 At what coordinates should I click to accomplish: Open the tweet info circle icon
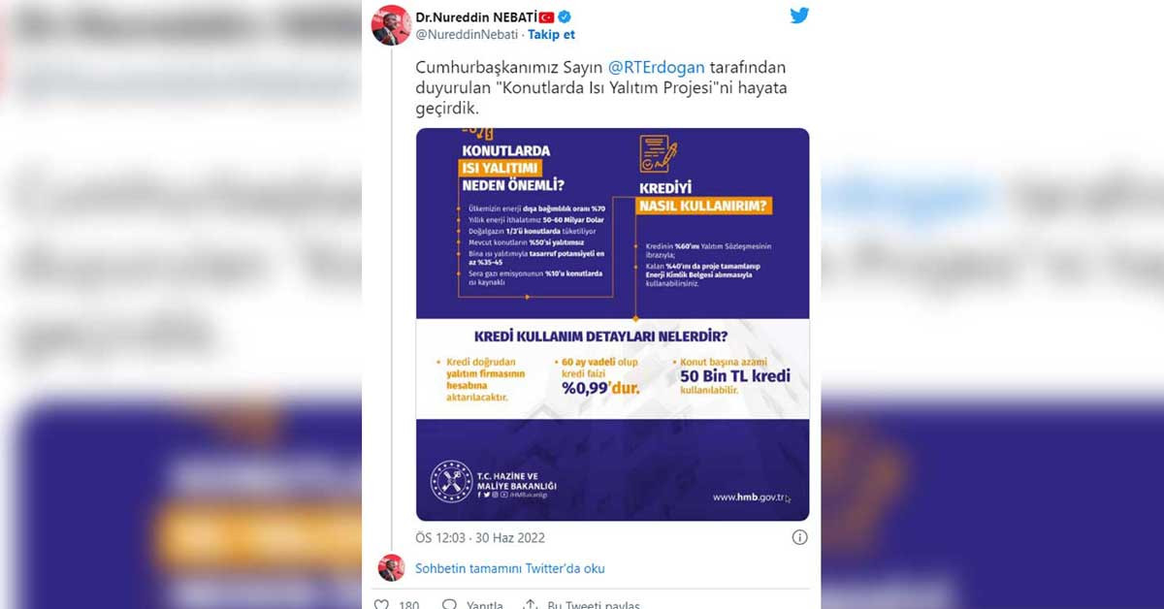(799, 537)
